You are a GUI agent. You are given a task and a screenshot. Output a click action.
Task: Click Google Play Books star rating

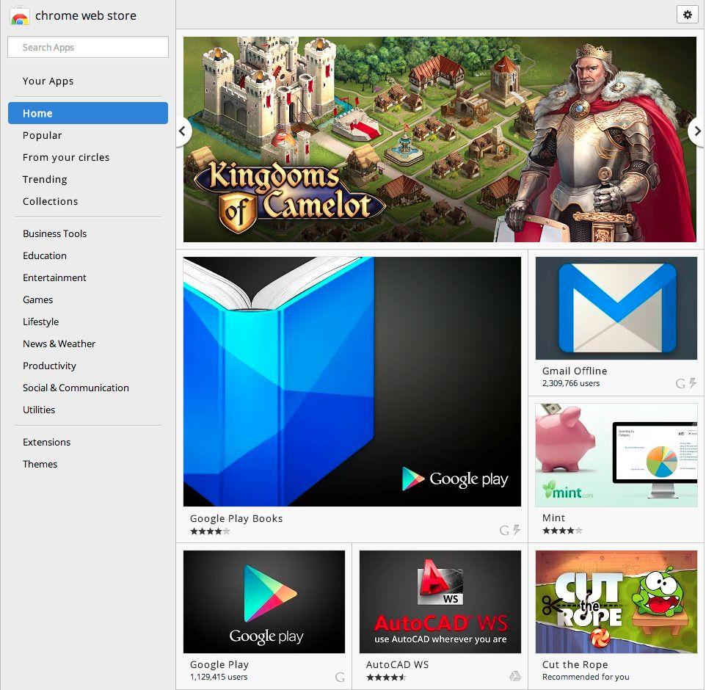[210, 531]
